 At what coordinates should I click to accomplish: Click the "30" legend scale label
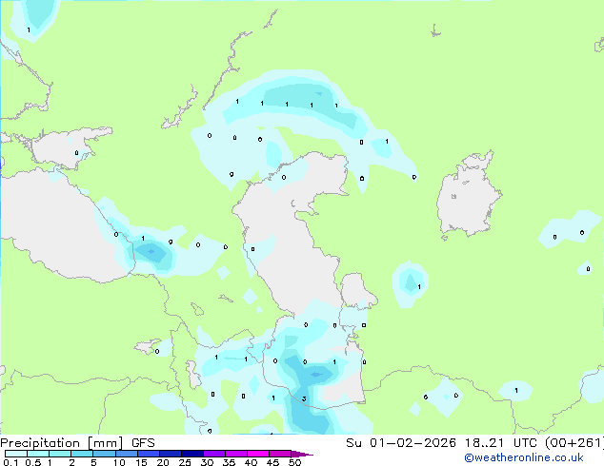pyautogui.click(x=207, y=462)
